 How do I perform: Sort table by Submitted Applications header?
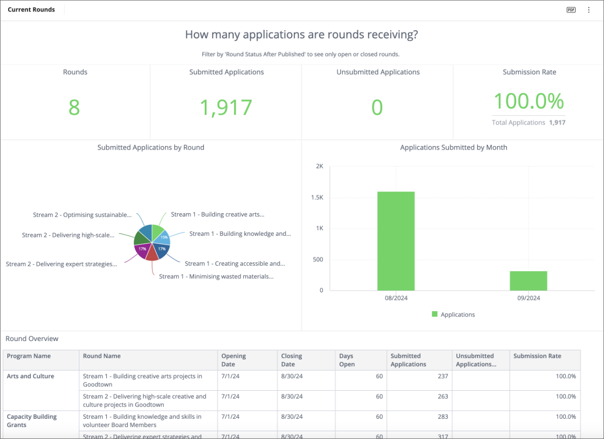coord(408,360)
